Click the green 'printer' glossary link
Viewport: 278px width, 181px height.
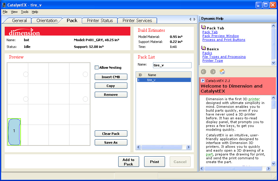click(254, 99)
